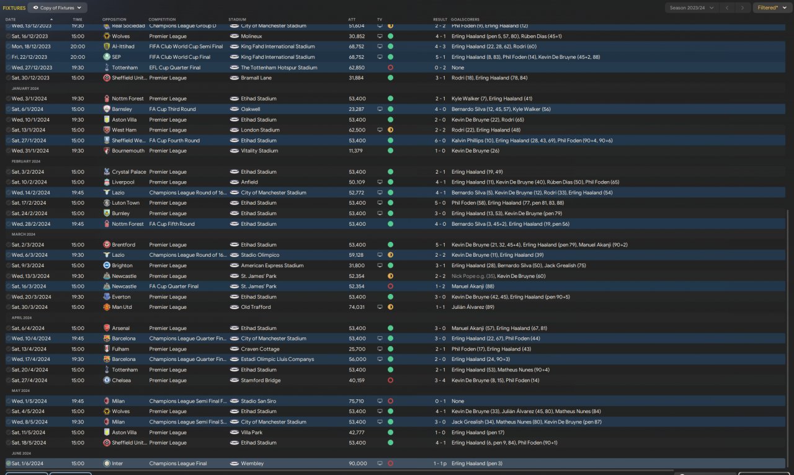Click the Fulham club badge
The image size is (794, 475).
(107, 349)
